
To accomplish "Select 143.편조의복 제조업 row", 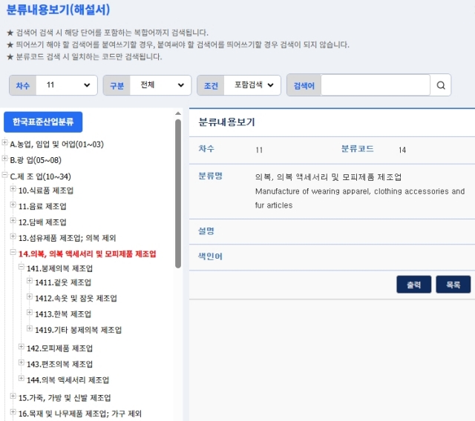I will 59,364.
